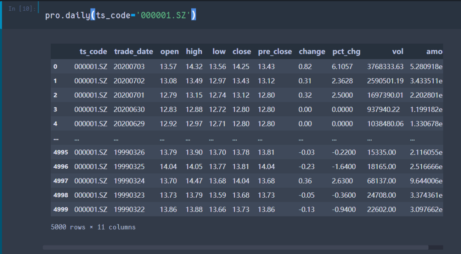Viewport: 461px width, 254px height.
Task: Click amount value 5.280918e
Action: point(426,67)
